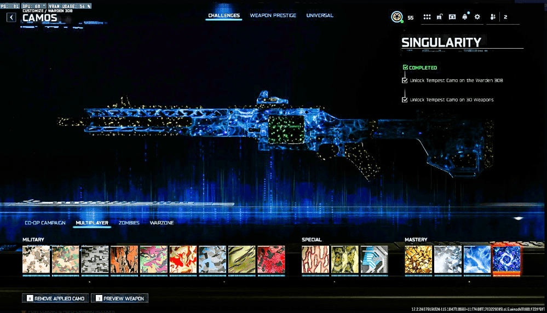
Task: Click the green COMPLETED checkbox
Action: (x=405, y=67)
